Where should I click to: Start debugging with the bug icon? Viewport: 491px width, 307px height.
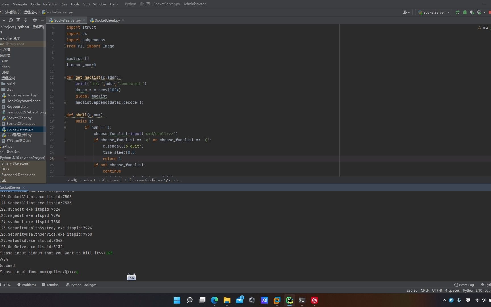click(465, 12)
